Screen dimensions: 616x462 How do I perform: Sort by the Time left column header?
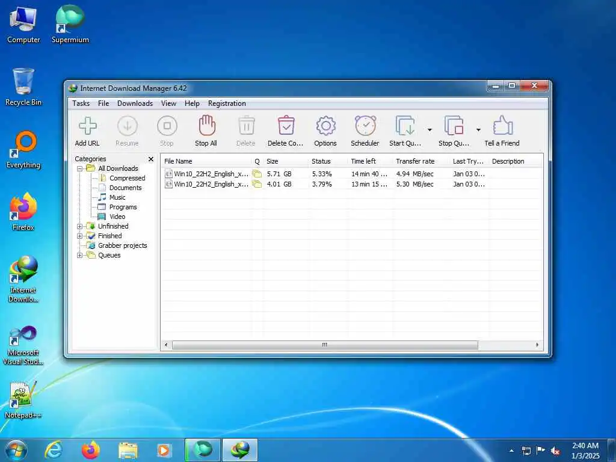371,161
